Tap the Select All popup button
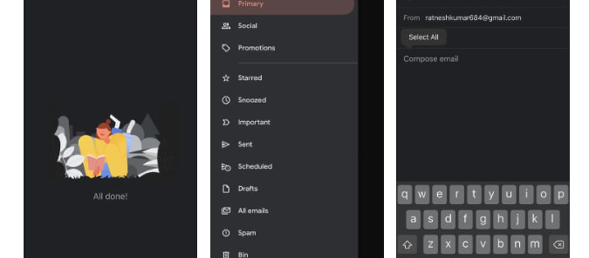 [x=423, y=37]
